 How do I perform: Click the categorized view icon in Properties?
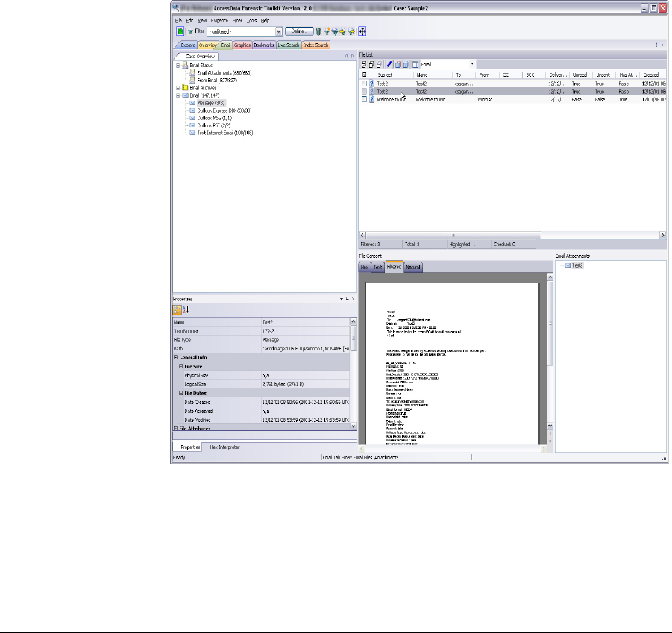coord(177,309)
